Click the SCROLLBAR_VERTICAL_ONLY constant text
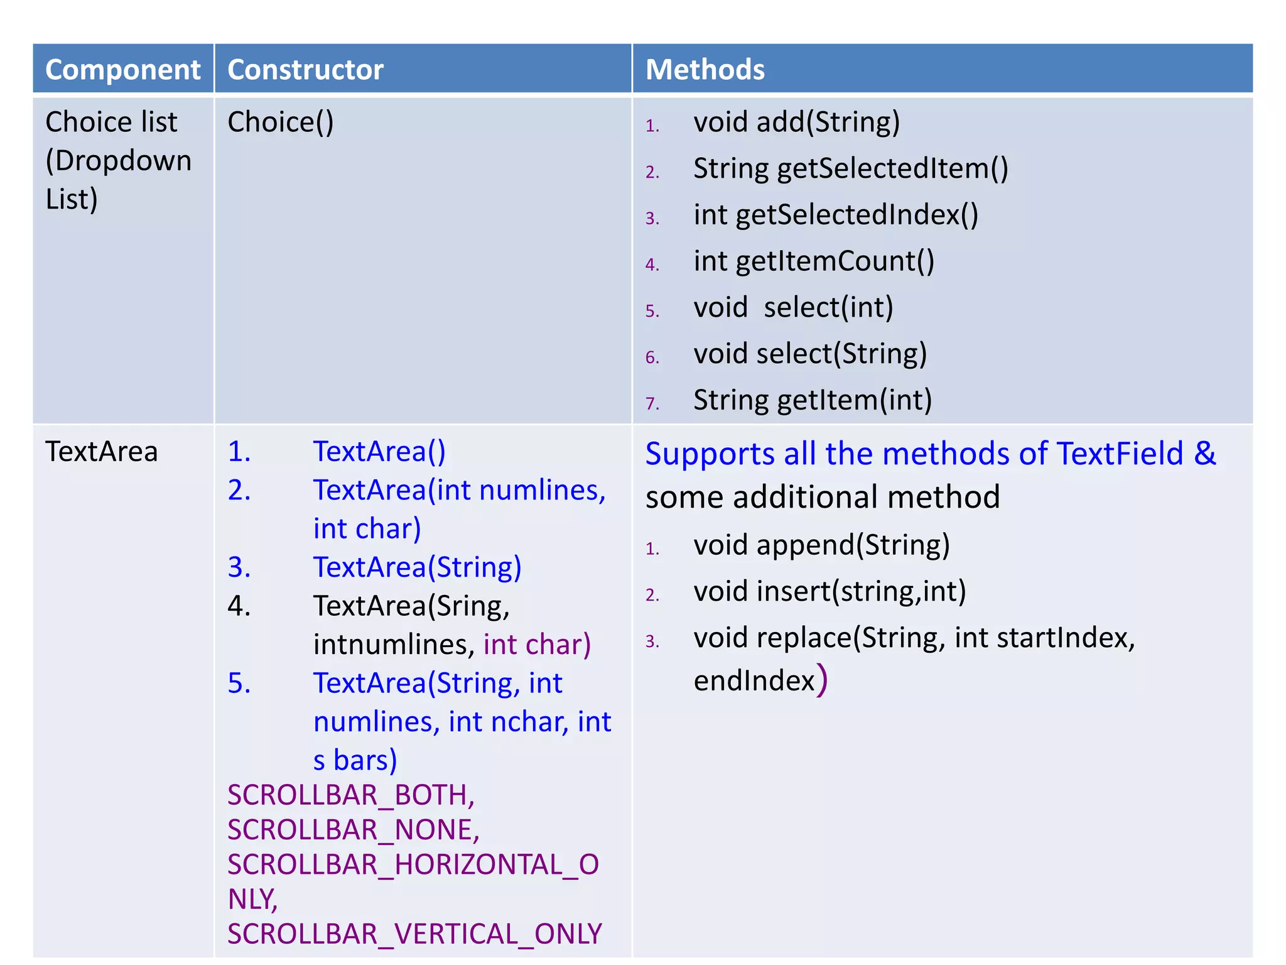This screenshot has width=1286, height=965. point(414,934)
